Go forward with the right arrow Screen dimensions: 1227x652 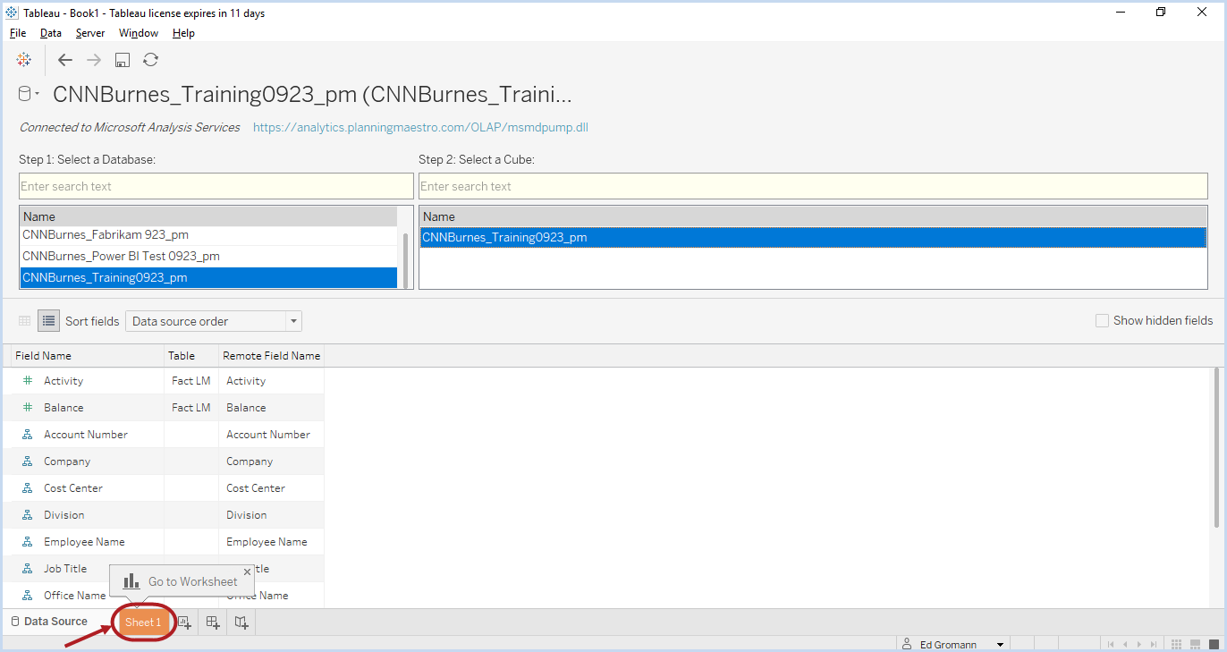94,60
